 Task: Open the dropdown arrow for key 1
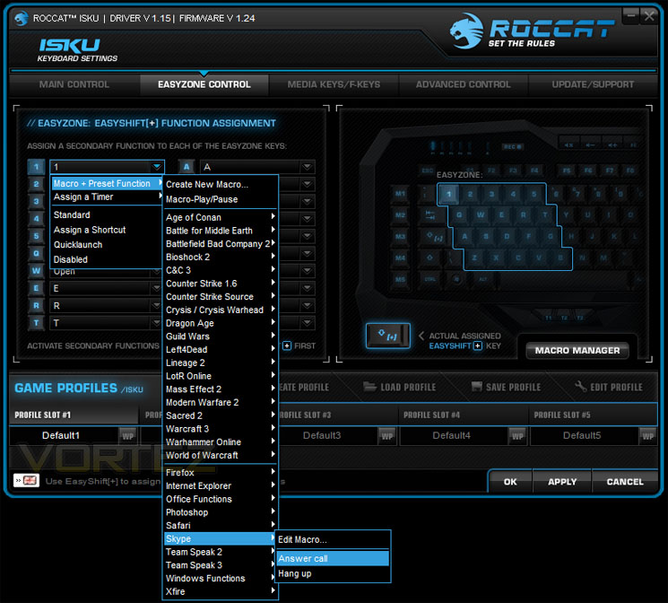[157, 167]
